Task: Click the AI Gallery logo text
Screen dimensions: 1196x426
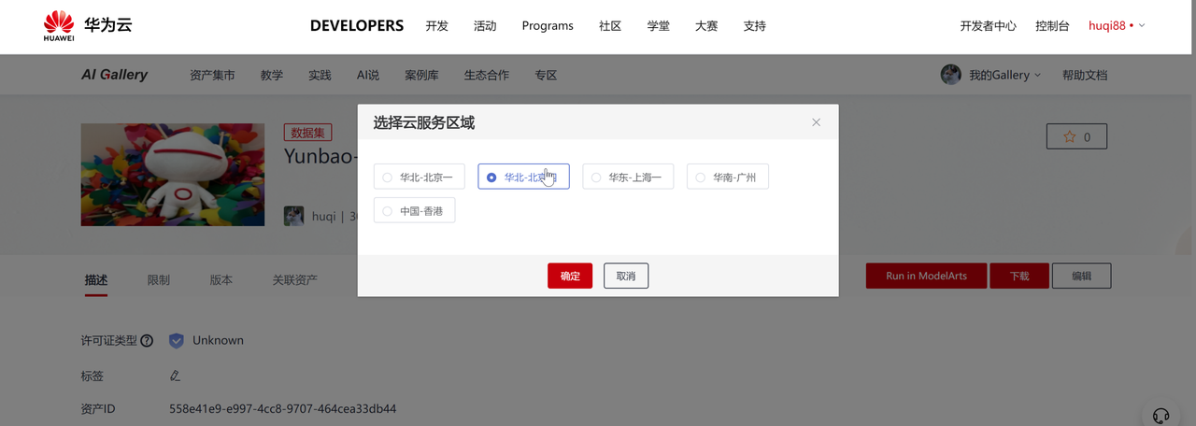Action: (x=114, y=75)
